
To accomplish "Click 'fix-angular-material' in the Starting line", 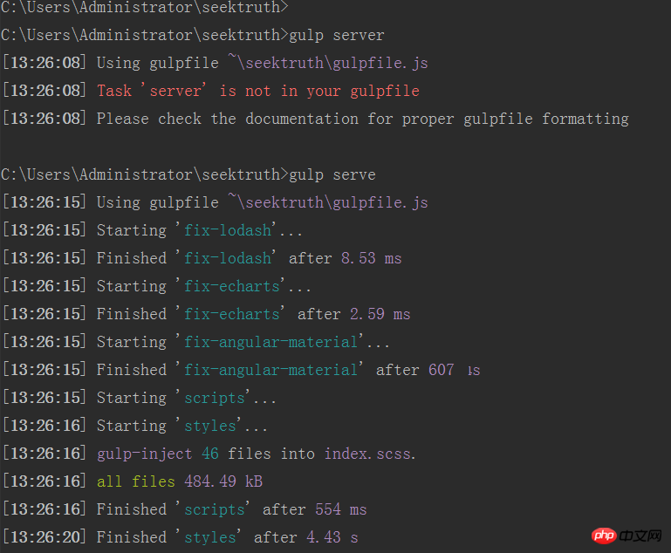I will click(x=271, y=342).
